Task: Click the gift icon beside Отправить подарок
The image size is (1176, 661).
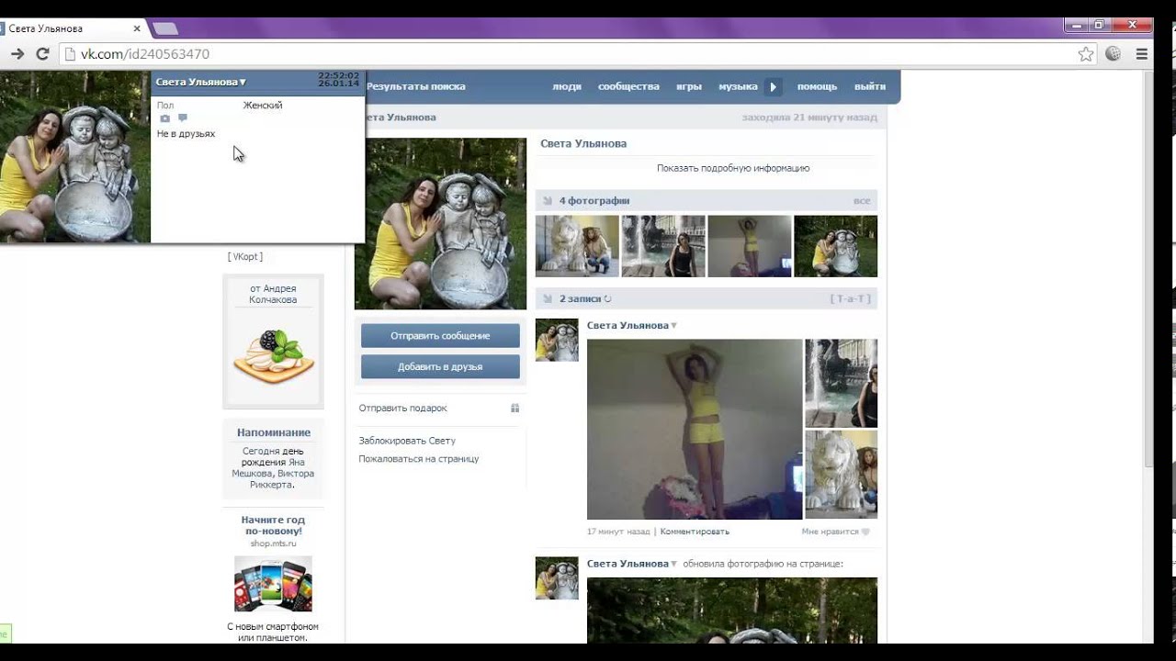Action: [515, 409]
